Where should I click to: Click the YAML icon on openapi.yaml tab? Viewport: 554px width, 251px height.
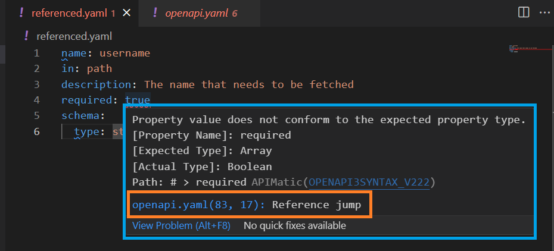pos(155,13)
